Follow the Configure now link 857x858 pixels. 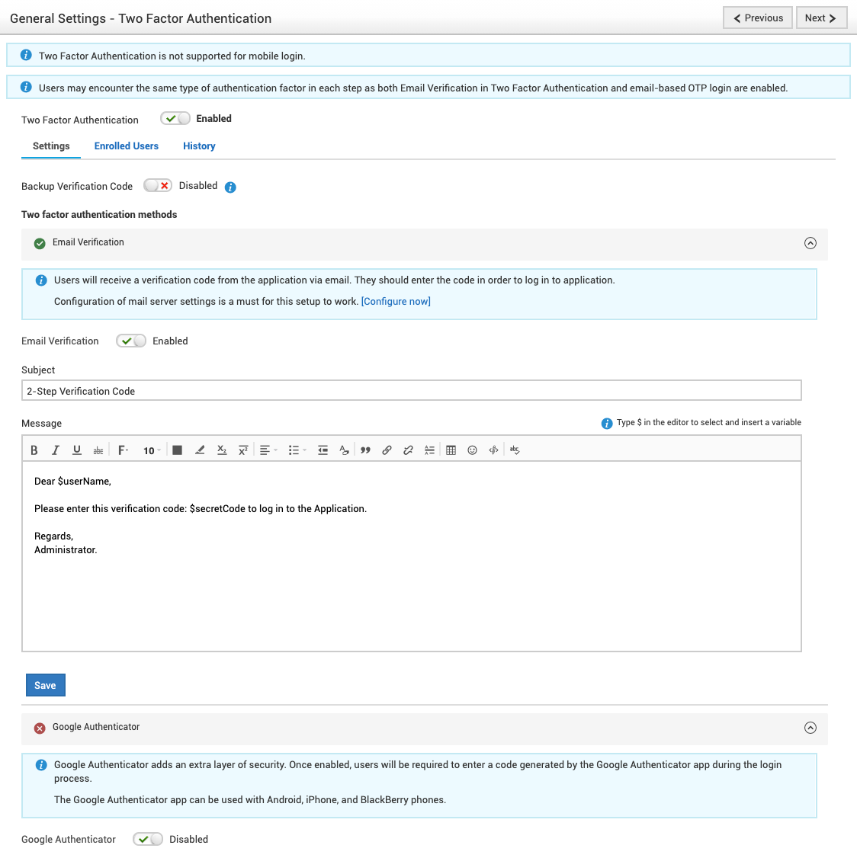pos(396,302)
